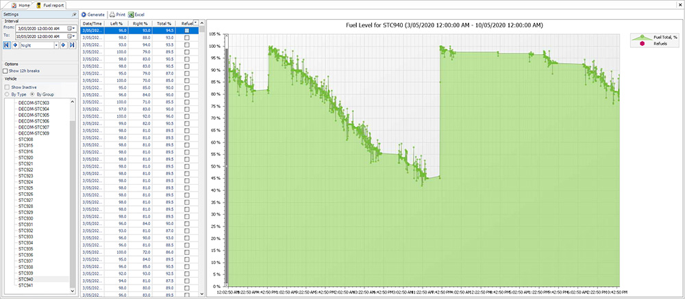Click the Generate report play icon

(x=84, y=14)
